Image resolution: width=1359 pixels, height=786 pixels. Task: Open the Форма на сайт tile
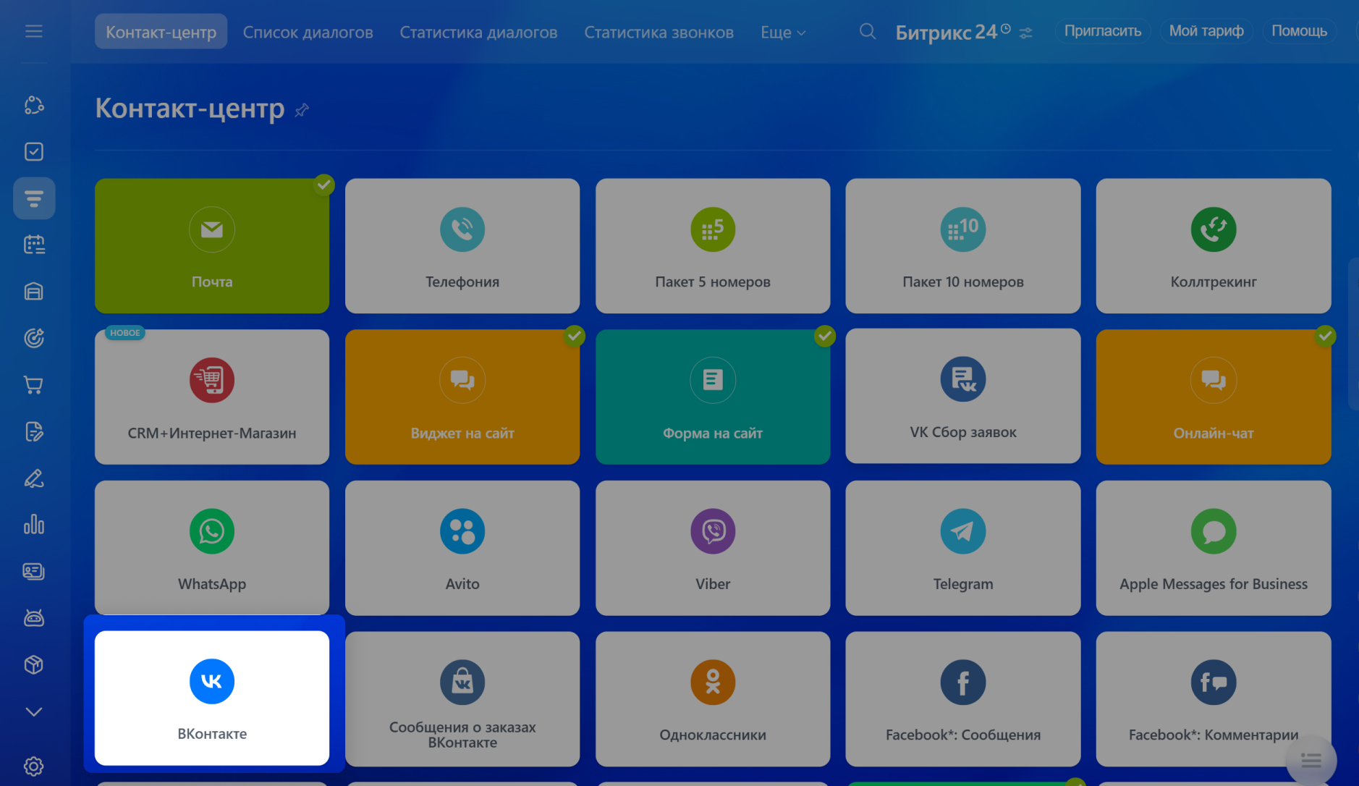click(713, 397)
